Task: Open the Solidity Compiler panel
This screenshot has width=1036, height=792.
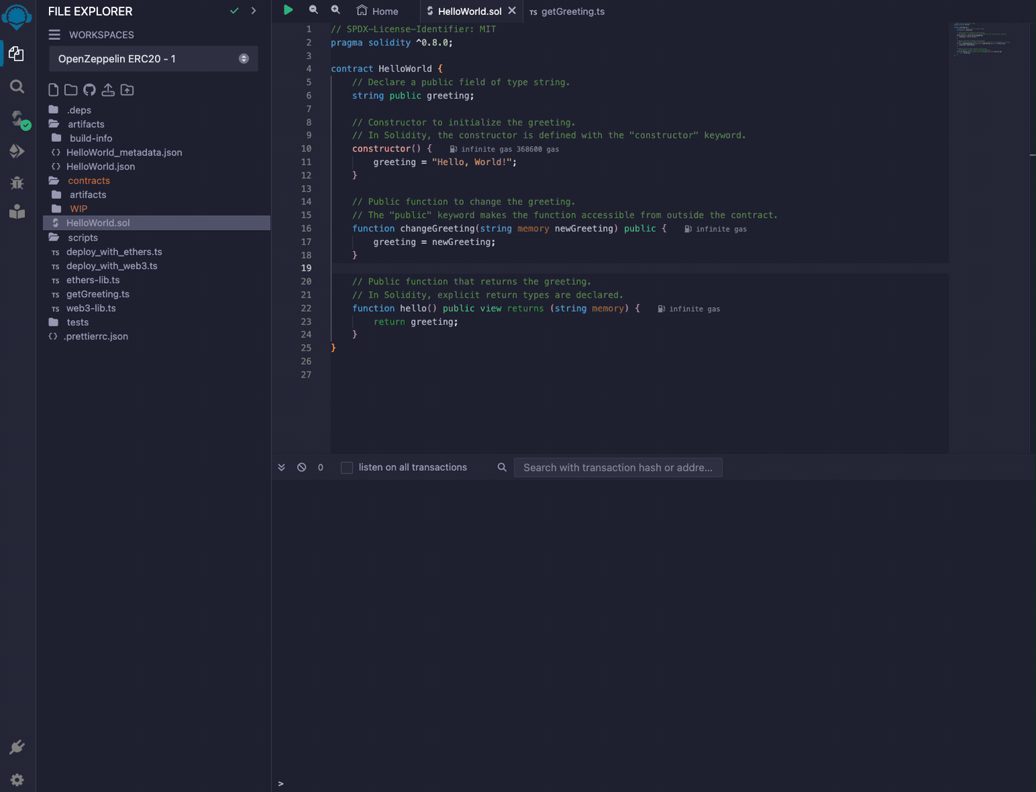Action: click(x=17, y=119)
